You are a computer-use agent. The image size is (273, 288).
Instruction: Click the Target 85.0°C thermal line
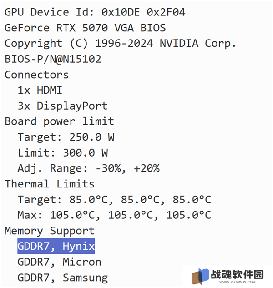point(114,200)
